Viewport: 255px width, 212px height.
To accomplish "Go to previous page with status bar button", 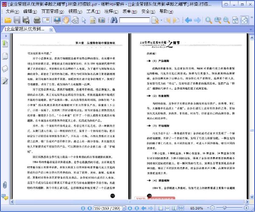I will point(90,208).
